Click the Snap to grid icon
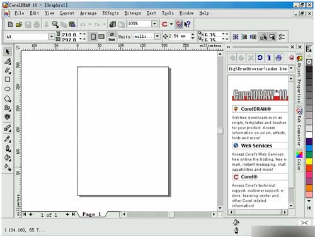Viewport: 315px width, 237px height. 236,37
